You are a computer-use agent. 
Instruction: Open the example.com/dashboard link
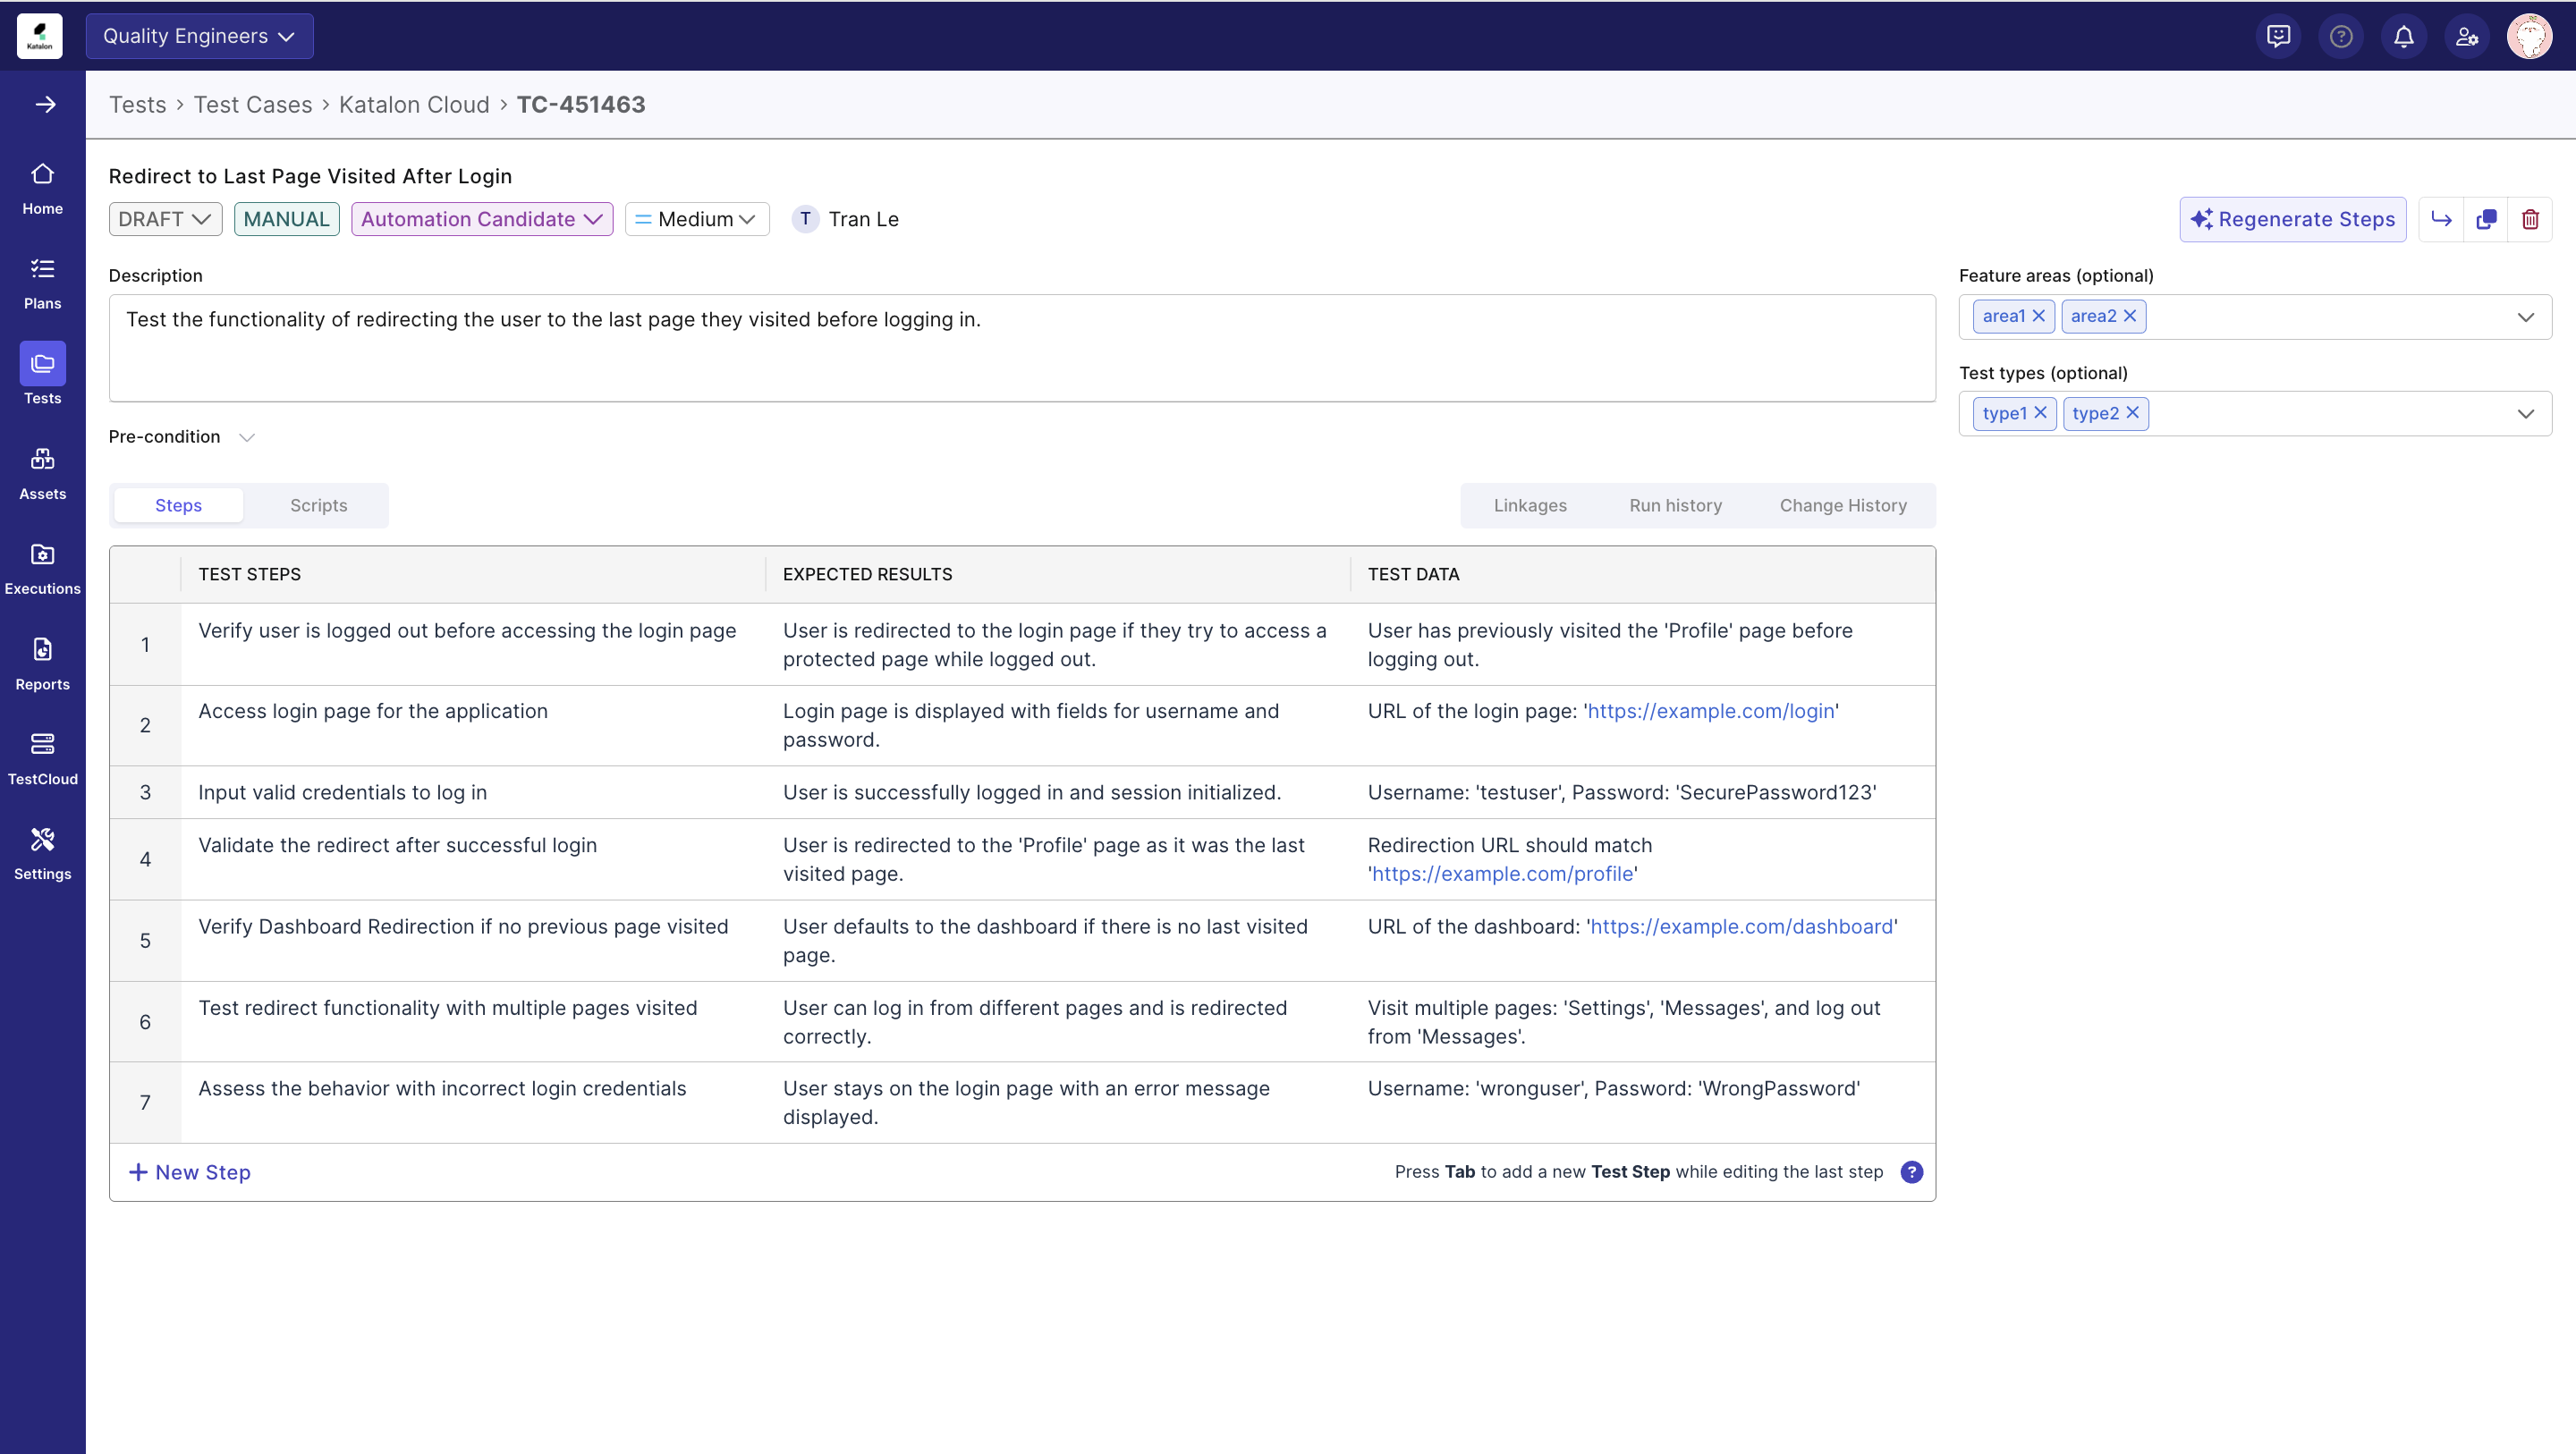[1741, 927]
